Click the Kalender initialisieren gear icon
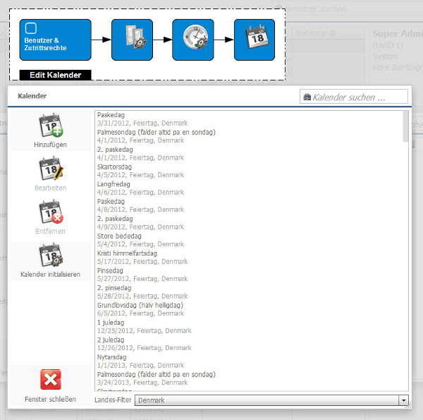Screen dimensions: 423x420 [x=50, y=256]
